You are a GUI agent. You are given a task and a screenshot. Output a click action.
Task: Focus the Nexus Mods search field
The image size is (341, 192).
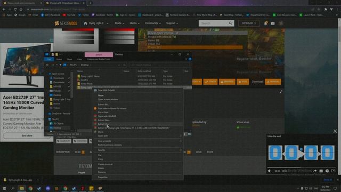214,23
